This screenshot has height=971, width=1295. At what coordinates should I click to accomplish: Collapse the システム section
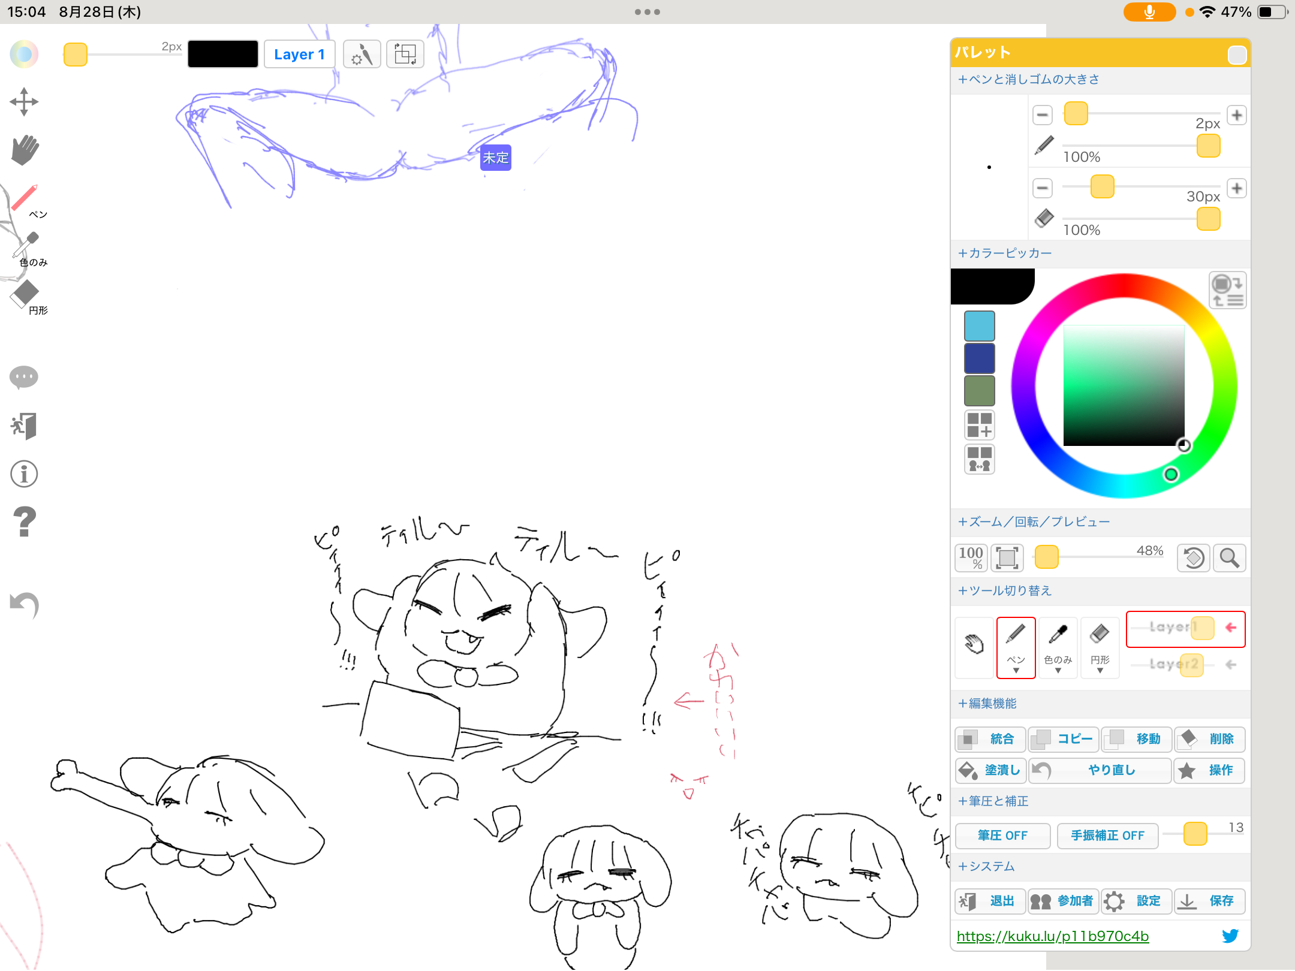click(x=986, y=867)
